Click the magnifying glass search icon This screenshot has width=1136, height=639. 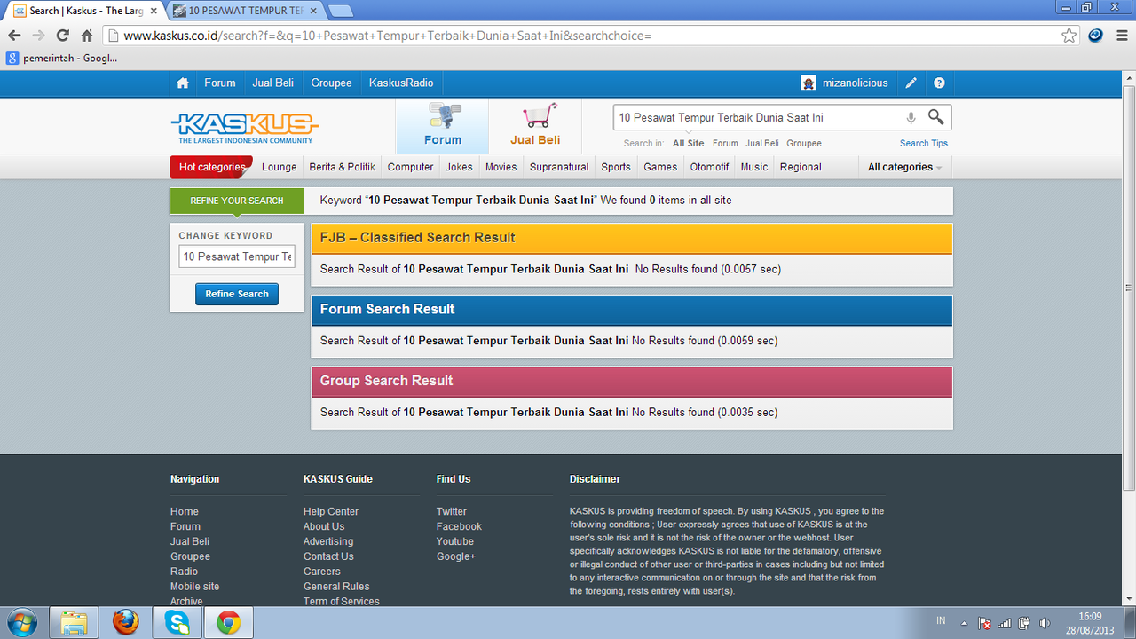tap(935, 117)
